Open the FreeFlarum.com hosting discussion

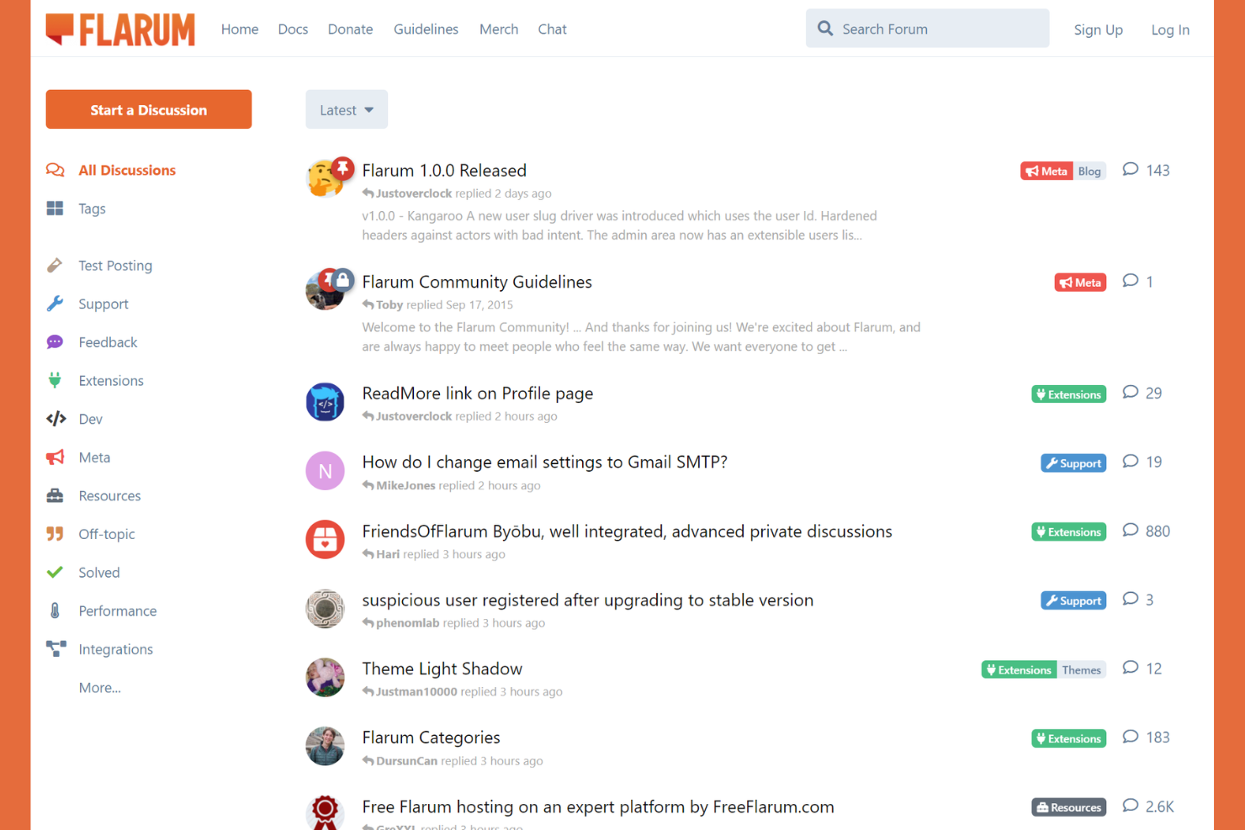598,806
